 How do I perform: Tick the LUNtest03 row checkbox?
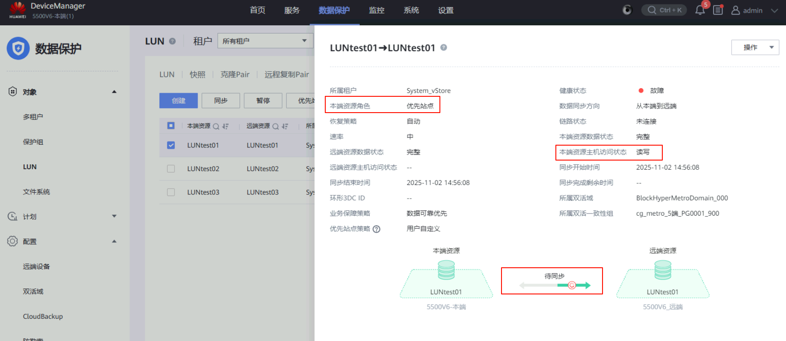(x=171, y=192)
